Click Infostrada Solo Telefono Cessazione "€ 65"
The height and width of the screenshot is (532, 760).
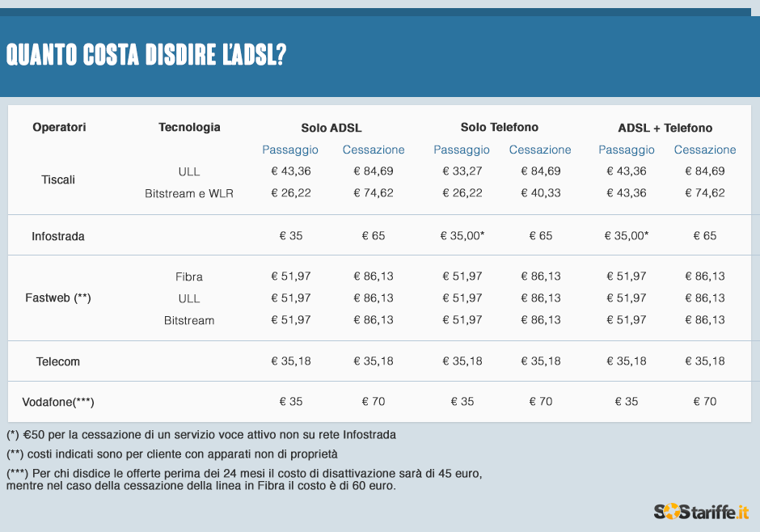click(x=541, y=236)
